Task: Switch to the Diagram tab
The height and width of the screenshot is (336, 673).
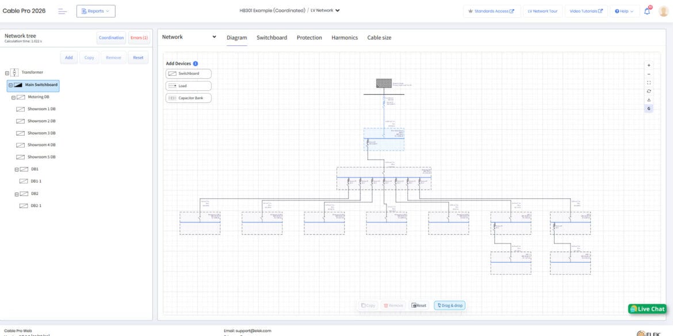Action: click(x=237, y=38)
